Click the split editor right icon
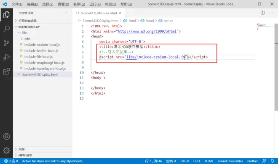This screenshot has height=164, width=278. coord(262,13)
